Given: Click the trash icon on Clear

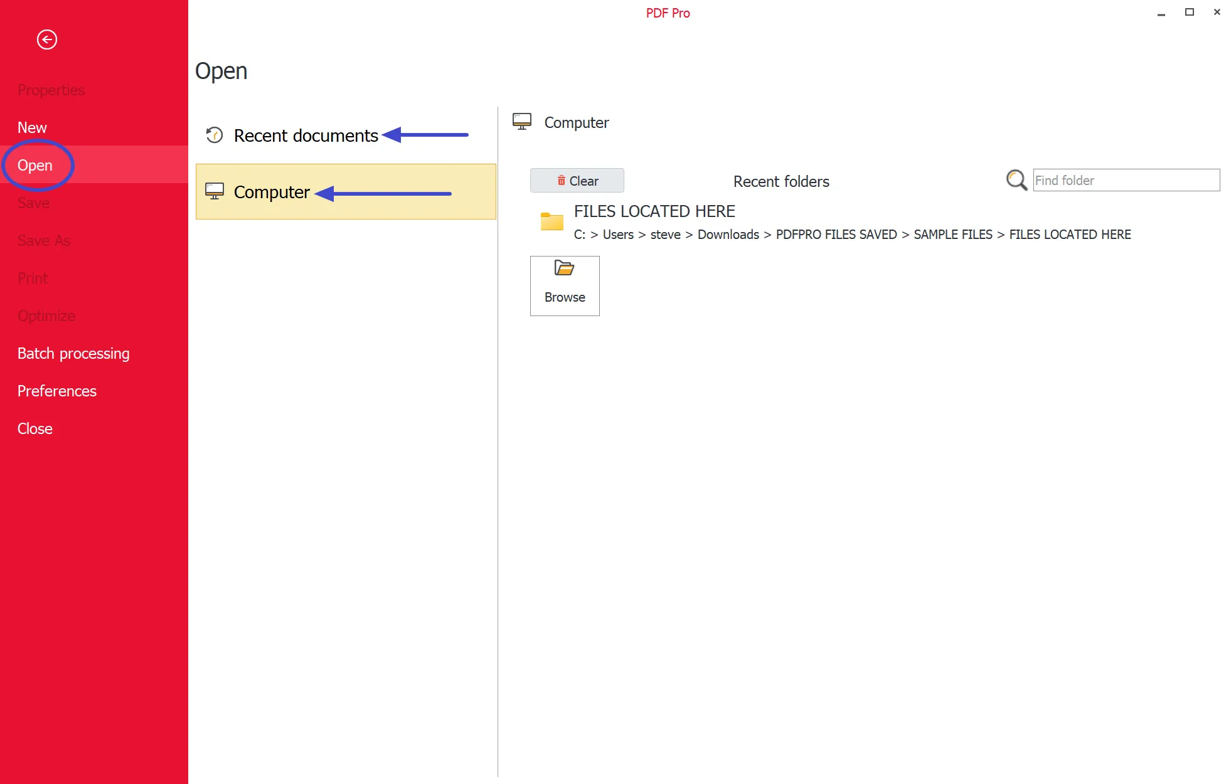Looking at the screenshot, I should coord(562,181).
